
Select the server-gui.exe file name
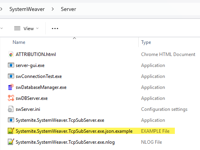pyautogui.click(x=30, y=65)
